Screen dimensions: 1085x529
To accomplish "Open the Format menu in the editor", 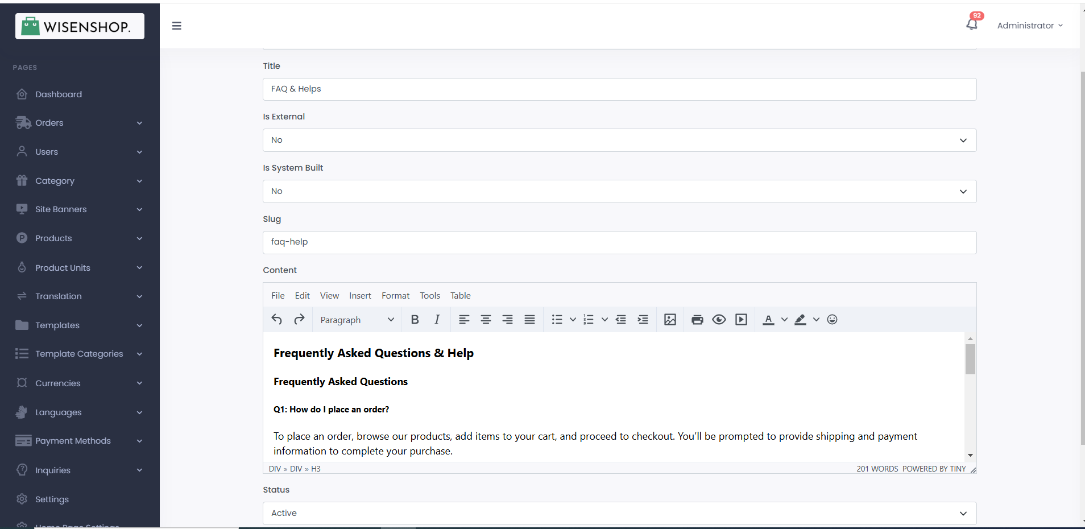I will 395,295.
